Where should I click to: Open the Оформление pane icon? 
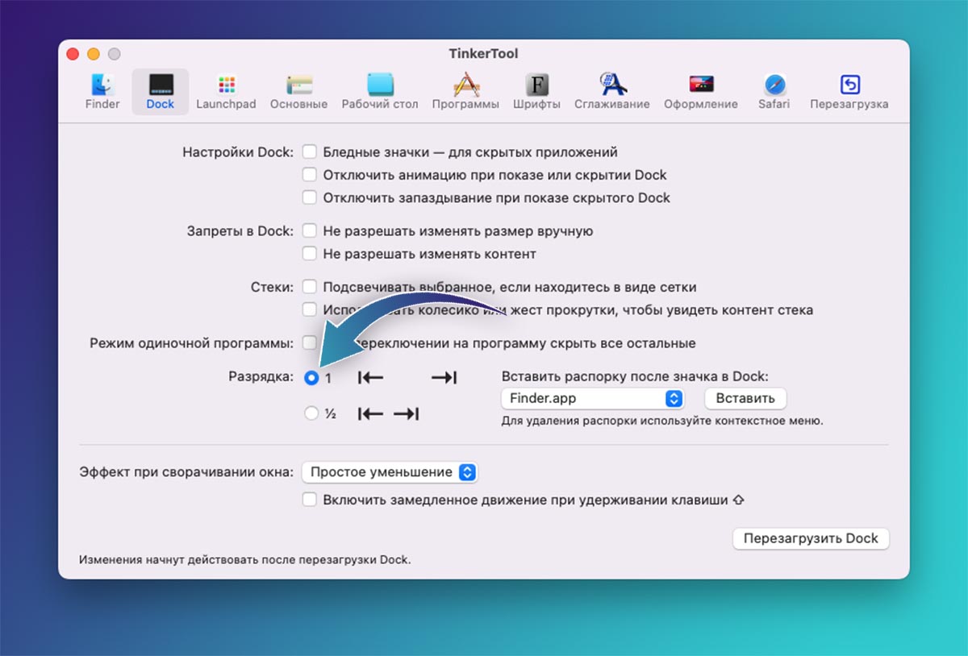(x=700, y=85)
